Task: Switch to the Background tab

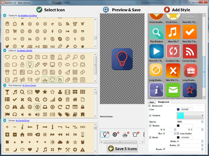Action: (164, 102)
